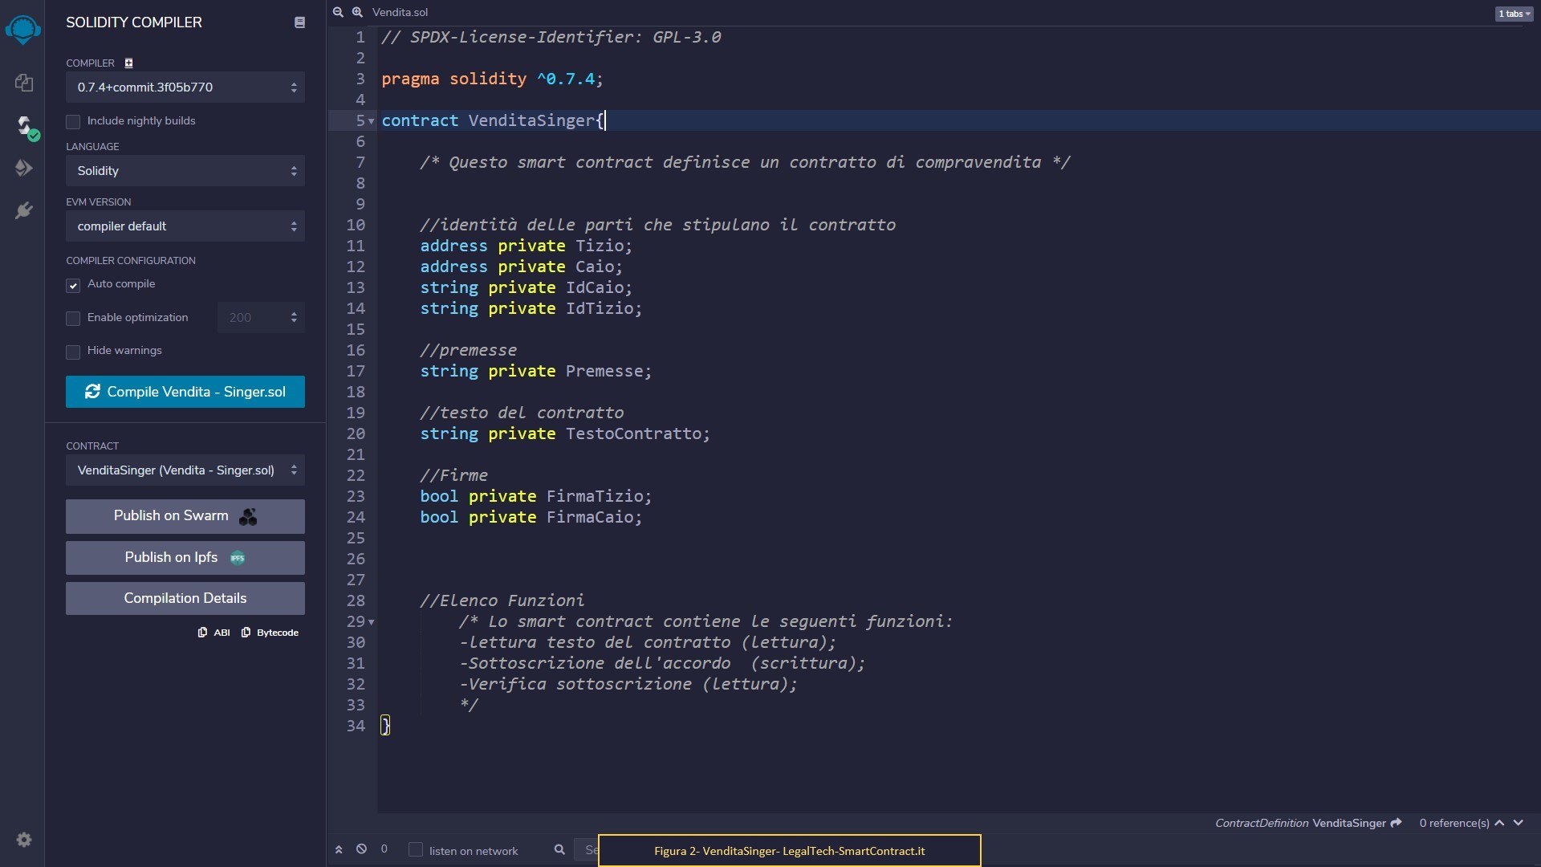The height and width of the screenshot is (867, 1541).
Task: Open the Settings gear icon
Action: point(24,840)
